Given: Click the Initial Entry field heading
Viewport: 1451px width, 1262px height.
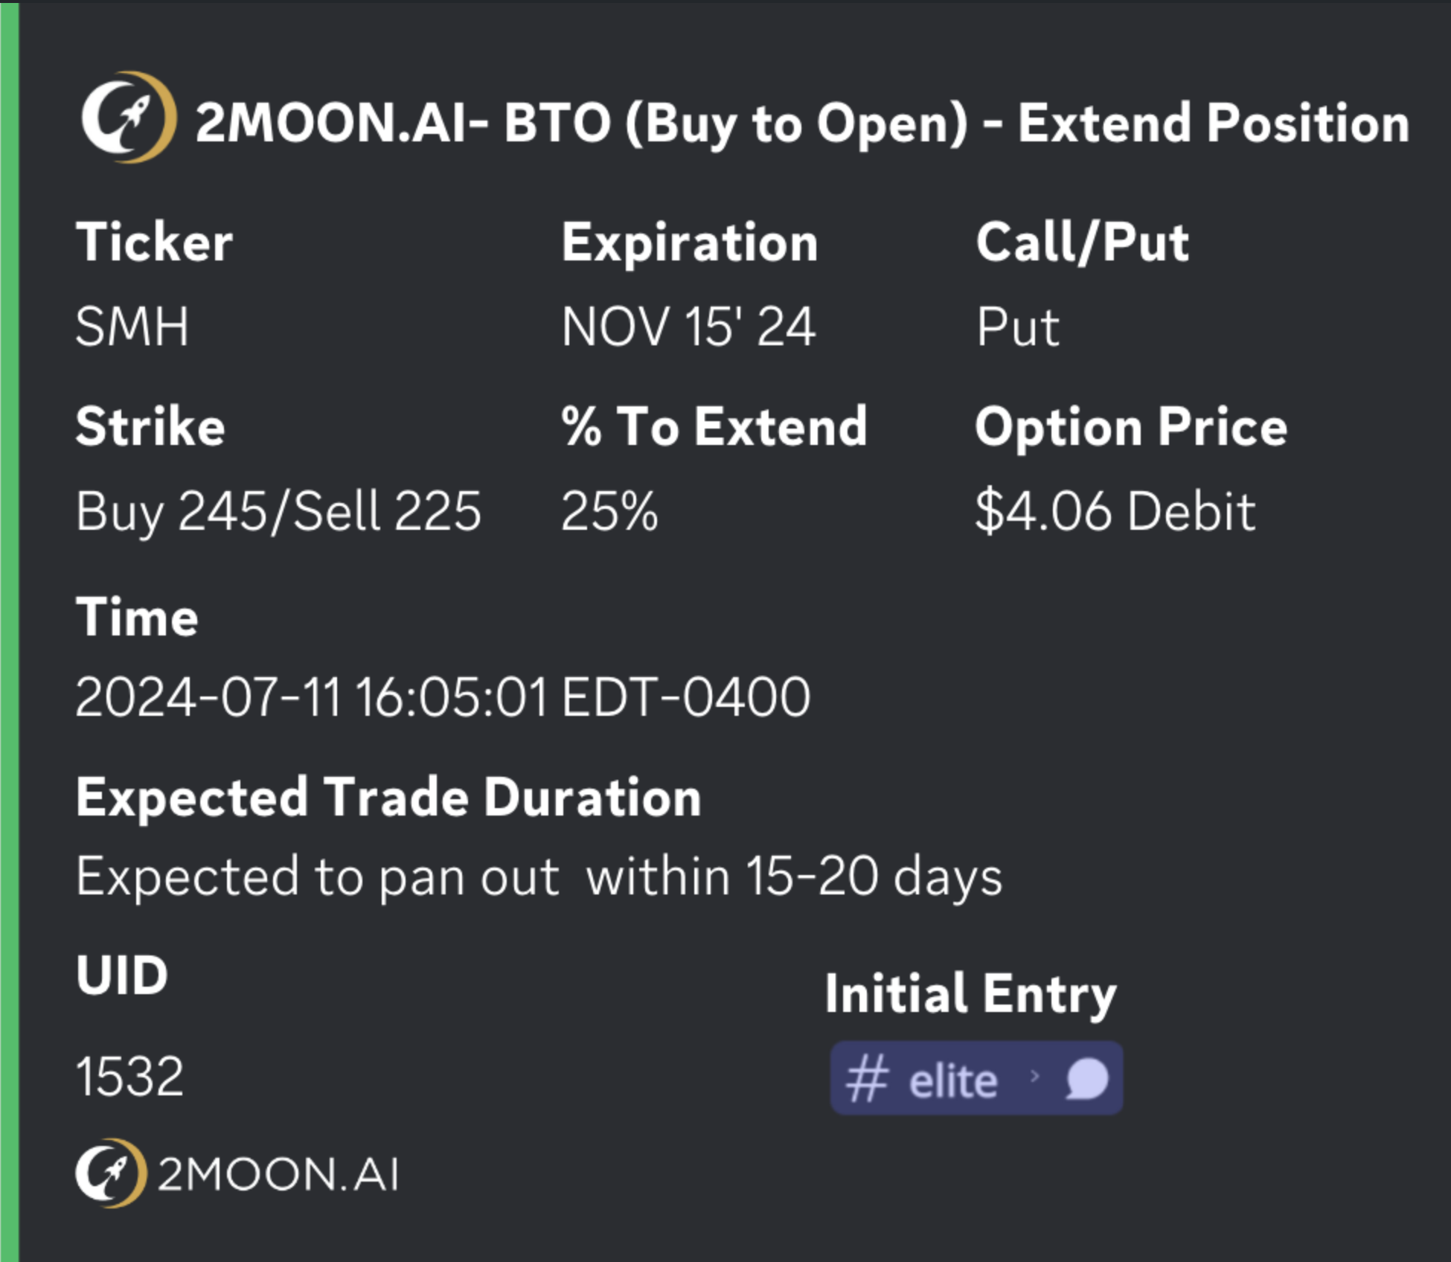Looking at the screenshot, I should pos(970,993).
